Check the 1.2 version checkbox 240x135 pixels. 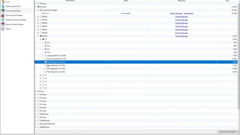click(43, 82)
